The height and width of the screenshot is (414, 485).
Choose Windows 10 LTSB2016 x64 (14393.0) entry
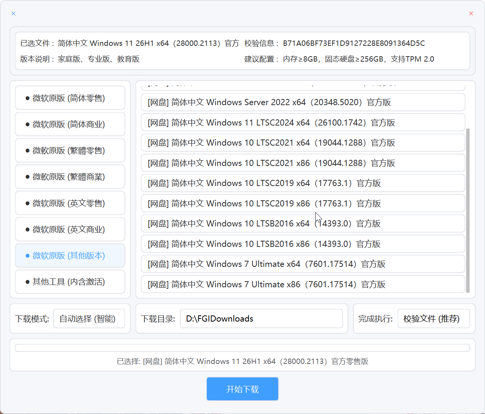pos(303,223)
